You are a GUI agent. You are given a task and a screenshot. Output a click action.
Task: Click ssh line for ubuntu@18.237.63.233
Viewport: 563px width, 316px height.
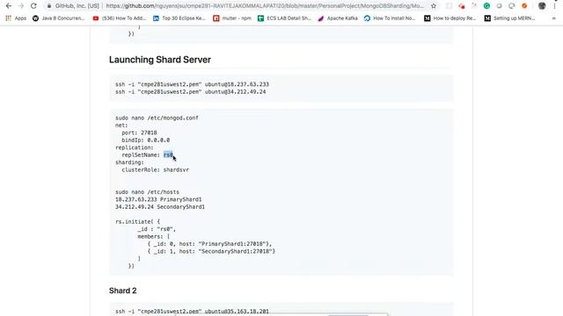click(192, 84)
